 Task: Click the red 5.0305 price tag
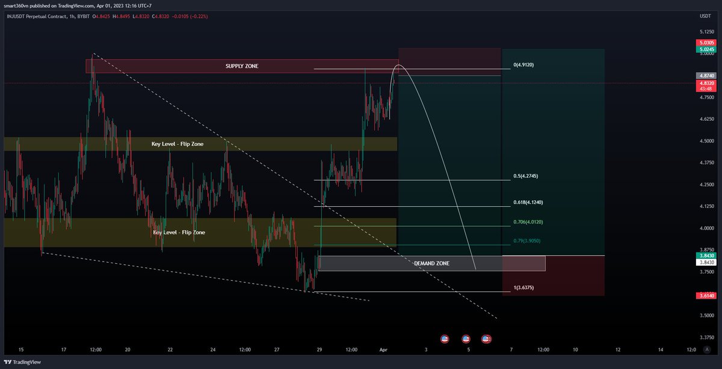(x=706, y=43)
